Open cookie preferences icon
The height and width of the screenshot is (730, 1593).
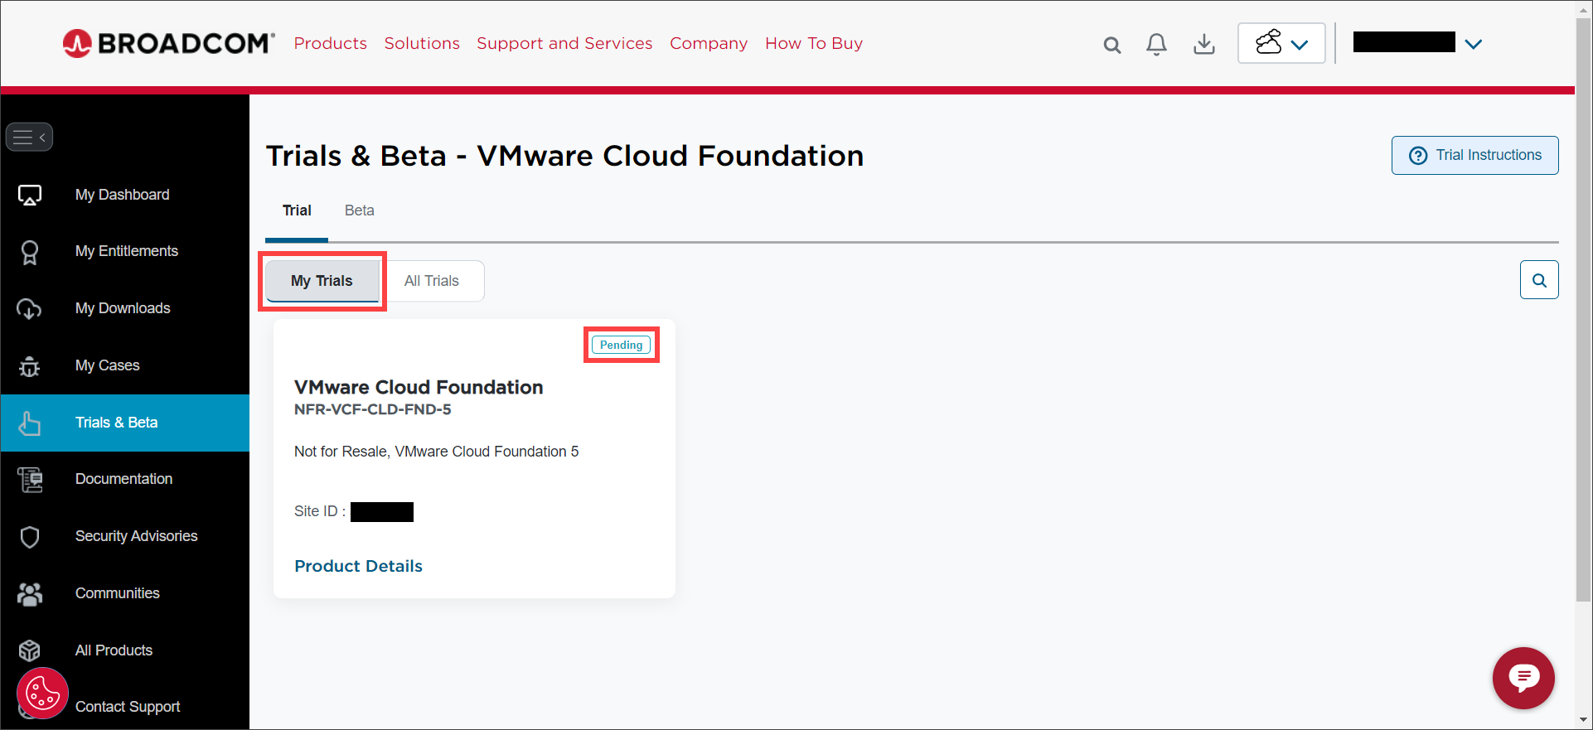click(42, 693)
